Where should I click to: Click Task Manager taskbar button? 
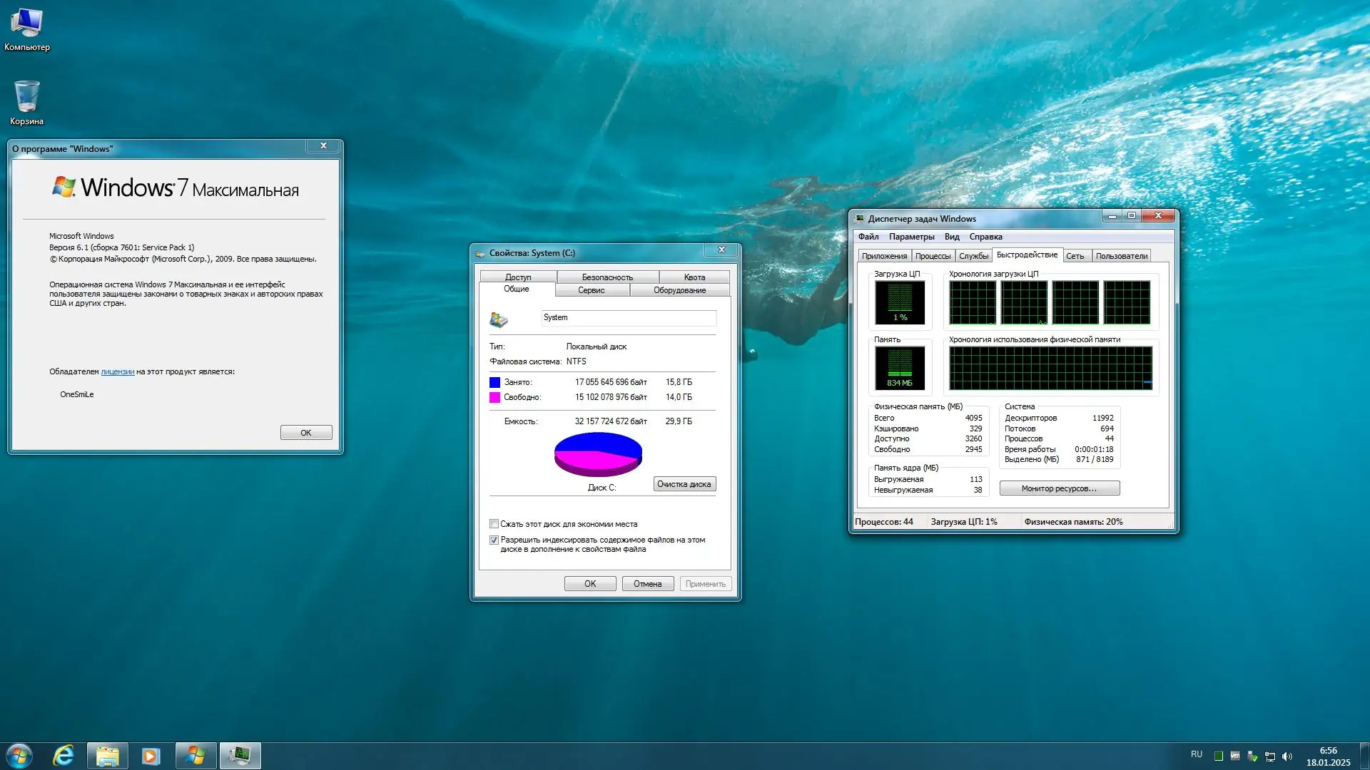tap(240, 755)
